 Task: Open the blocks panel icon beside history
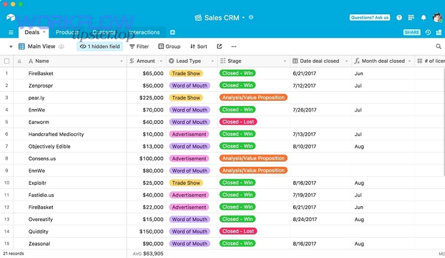[439, 32]
